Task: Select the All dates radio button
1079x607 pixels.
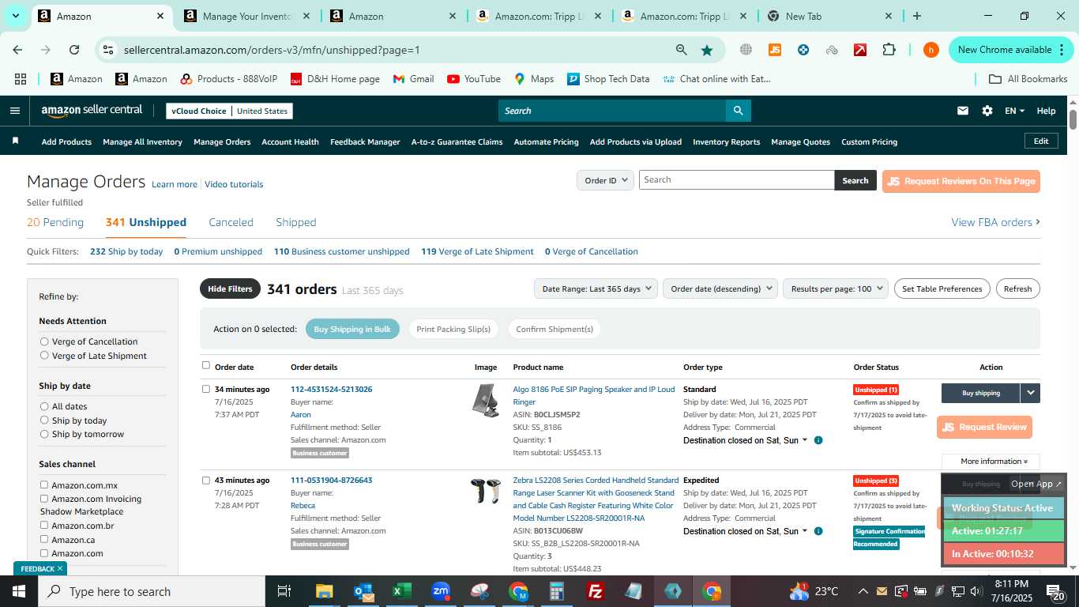Action: click(x=44, y=406)
